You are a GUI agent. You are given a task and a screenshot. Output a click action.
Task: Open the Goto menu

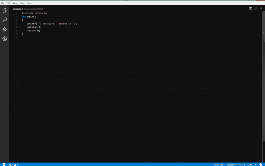pos(22,3)
